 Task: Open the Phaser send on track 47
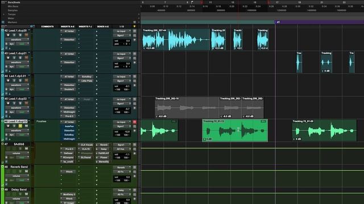point(103,158)
